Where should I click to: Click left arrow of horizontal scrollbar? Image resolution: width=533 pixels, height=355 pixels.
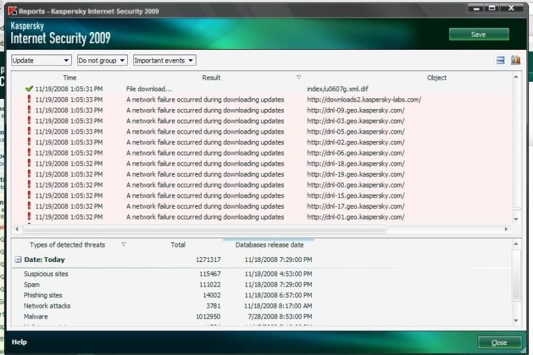[17, 229]
